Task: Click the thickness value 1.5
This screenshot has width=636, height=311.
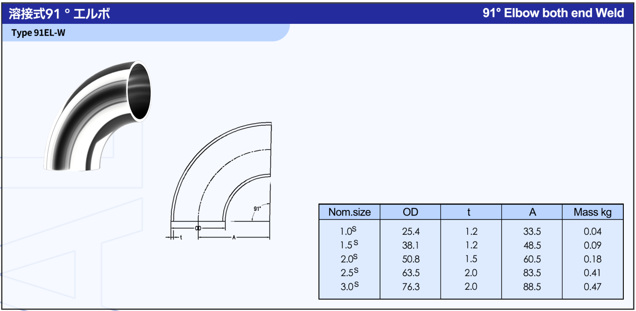Action: point(471,259)
